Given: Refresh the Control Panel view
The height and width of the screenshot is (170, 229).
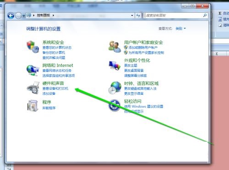Looking at the screenshot, I should tap(138, 15).
